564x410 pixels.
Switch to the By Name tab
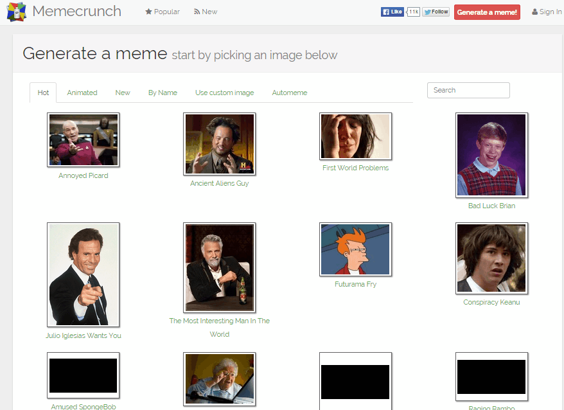(163, 93)
